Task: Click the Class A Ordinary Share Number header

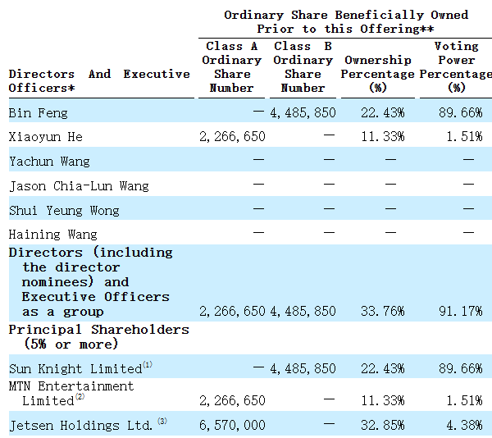Action: coord(232,67)
